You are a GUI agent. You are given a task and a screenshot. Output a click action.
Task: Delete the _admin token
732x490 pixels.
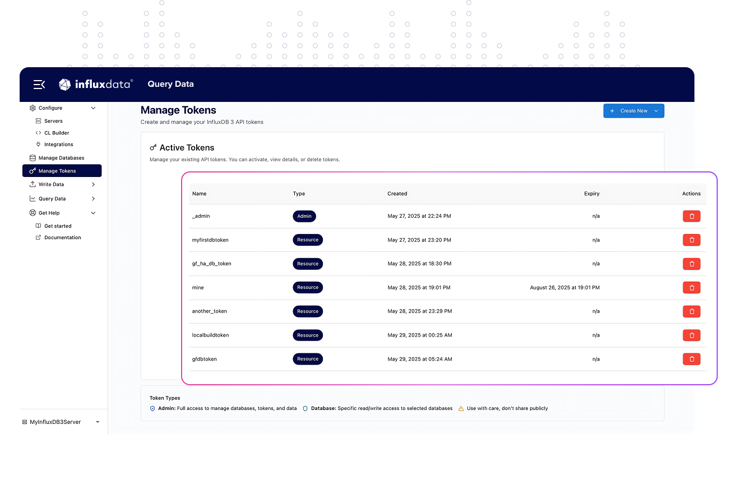[x=691, y=216]
